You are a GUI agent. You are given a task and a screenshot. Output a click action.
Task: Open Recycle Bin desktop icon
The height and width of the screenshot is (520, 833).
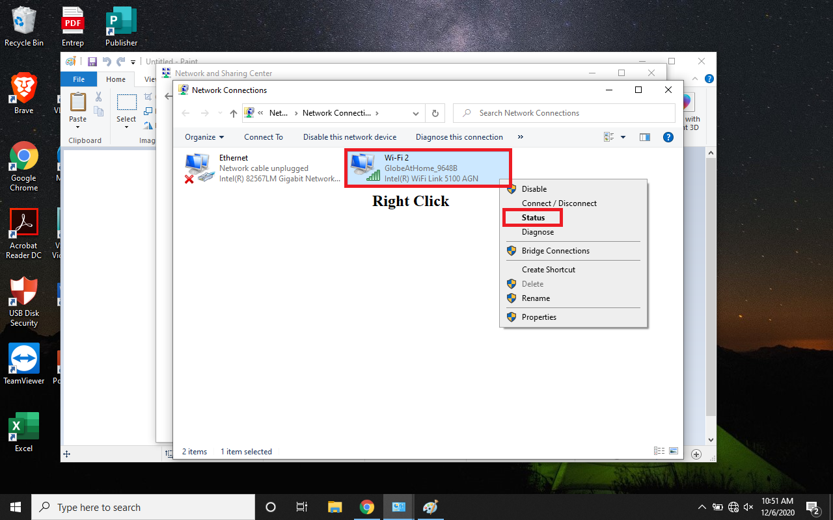coord(24,27)
